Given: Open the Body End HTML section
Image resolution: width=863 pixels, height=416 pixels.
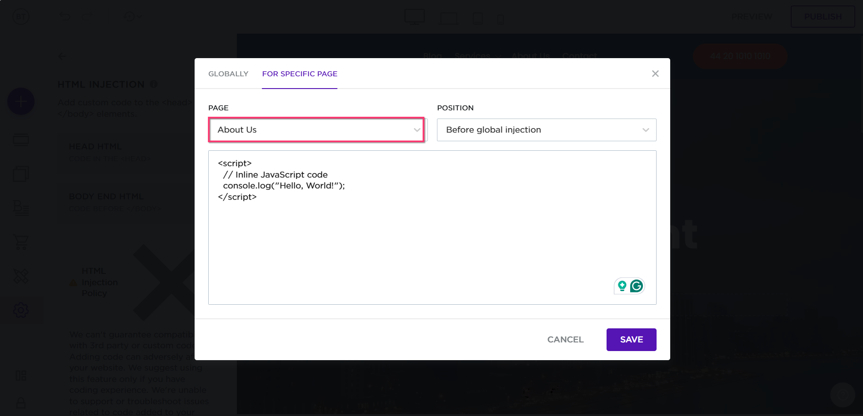Looking at the screenshot, I should pyautogui.click(x=126, y=202).
